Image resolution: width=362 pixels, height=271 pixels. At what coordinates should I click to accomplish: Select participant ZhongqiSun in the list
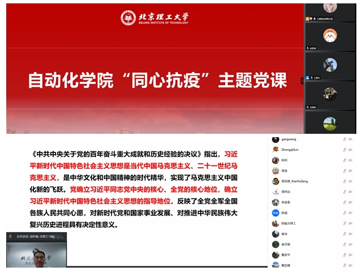coord(291,150)
